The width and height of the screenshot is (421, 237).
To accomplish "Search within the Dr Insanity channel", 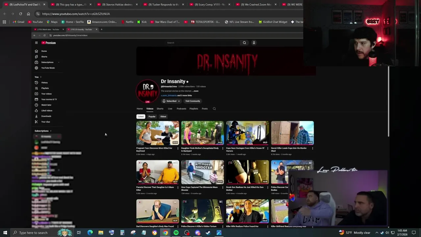I will coord(214,109).
